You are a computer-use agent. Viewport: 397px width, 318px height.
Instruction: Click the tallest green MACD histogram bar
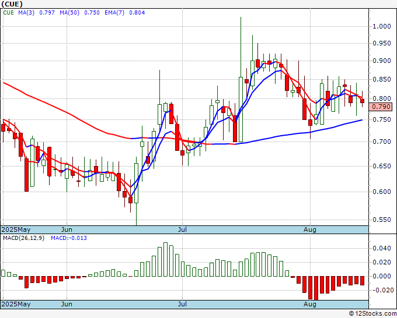point(165,259)
